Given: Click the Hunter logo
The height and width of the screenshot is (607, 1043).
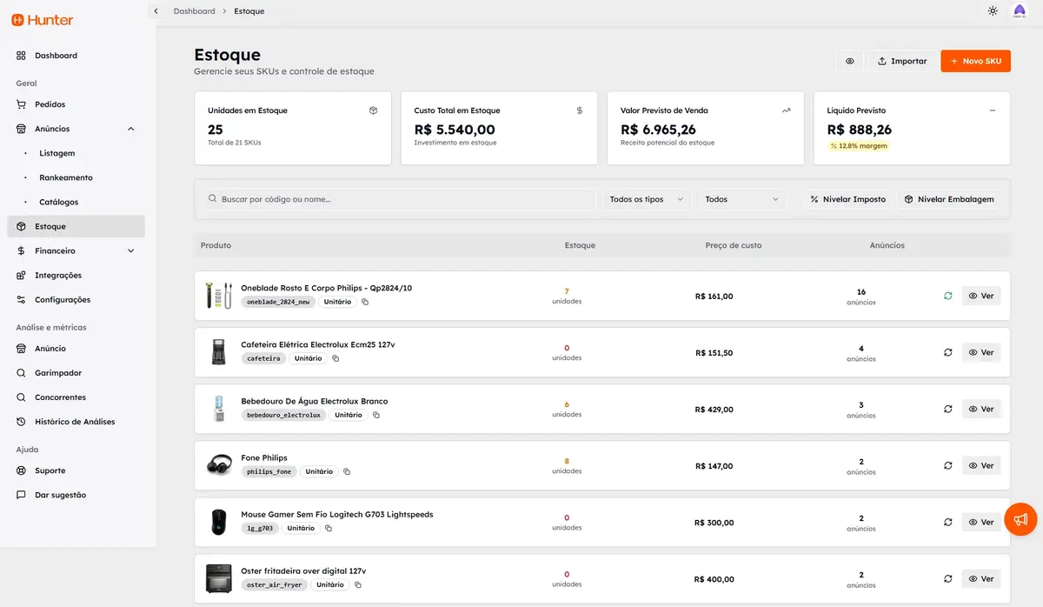Looking at the screenshot, I should point(42,20).
